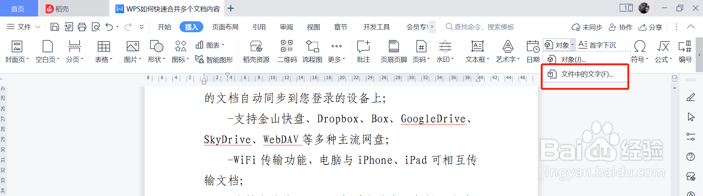Screen dimensions: 703x196
Task: Expand the Undo history dropdown arrow
Action: pyautogui.click(x=117, y=27)
